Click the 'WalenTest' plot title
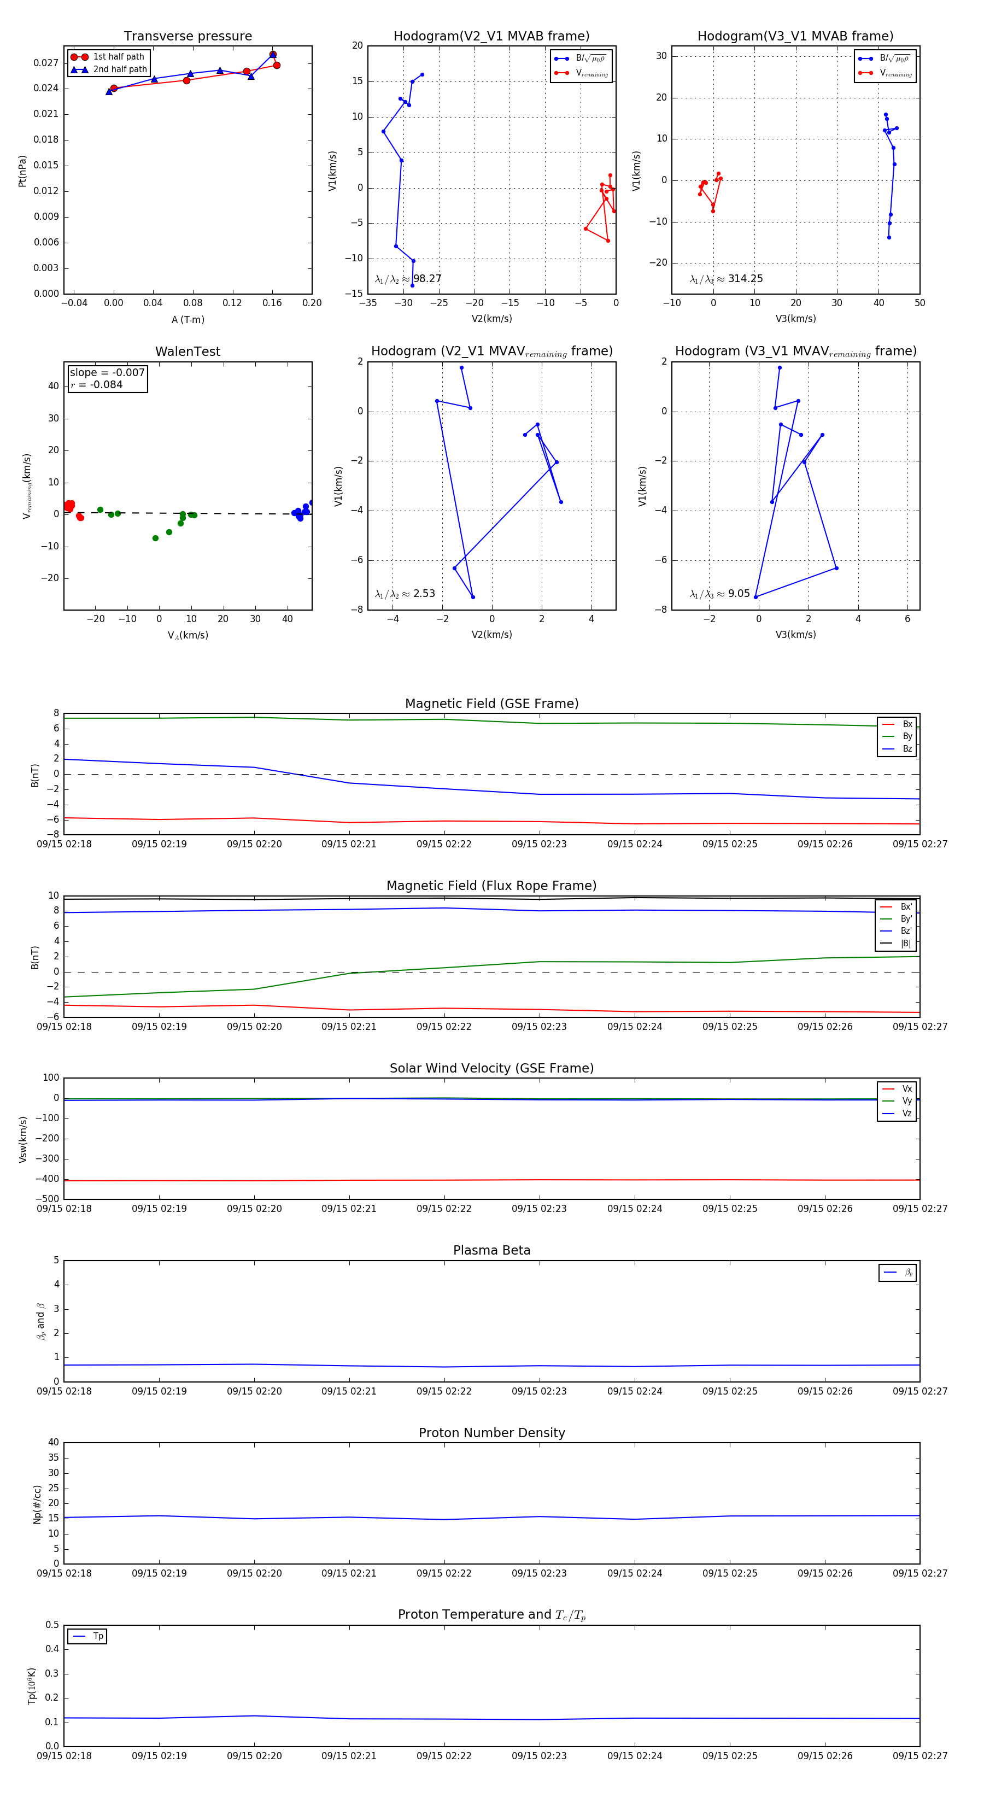The width and height of the screenshot is (984, 1804). 188,352
